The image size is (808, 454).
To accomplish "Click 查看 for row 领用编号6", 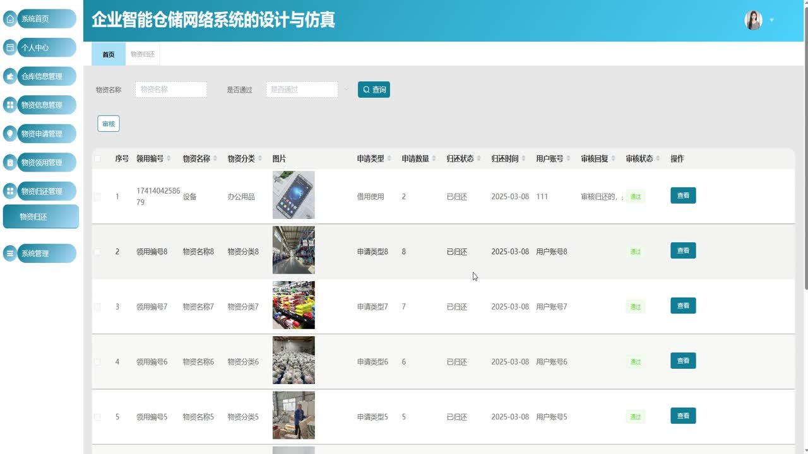I will tap(683, 361).
